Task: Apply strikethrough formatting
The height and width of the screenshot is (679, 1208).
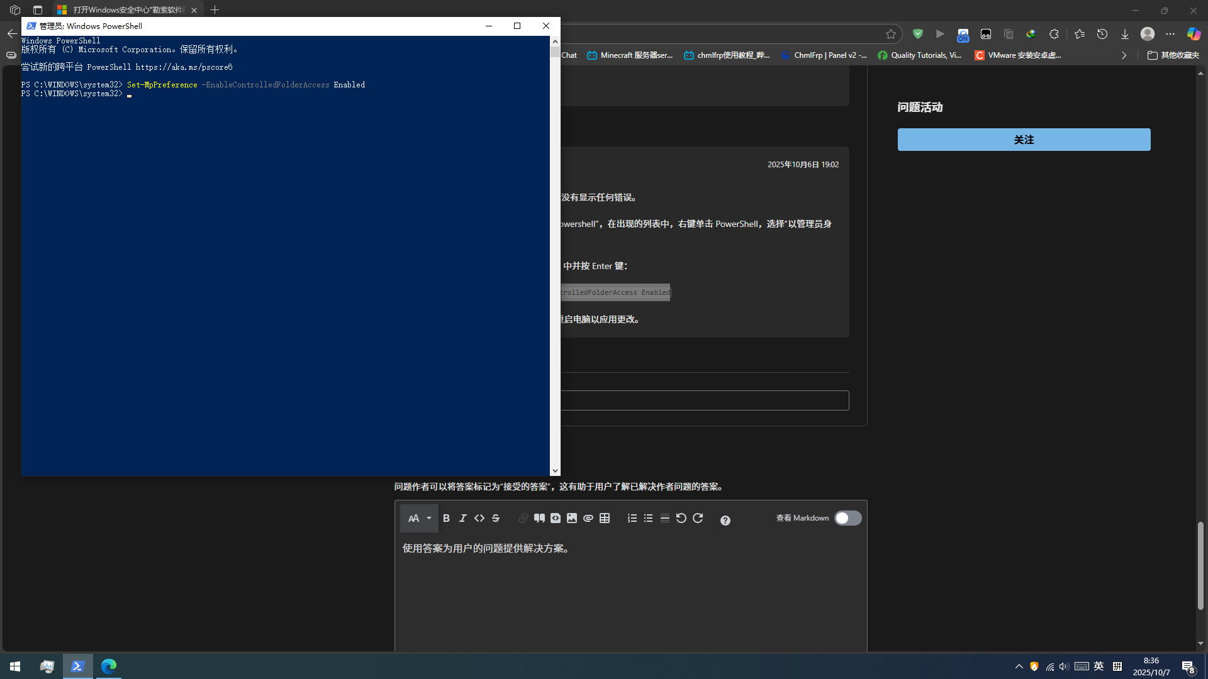Action: [496, 518]
